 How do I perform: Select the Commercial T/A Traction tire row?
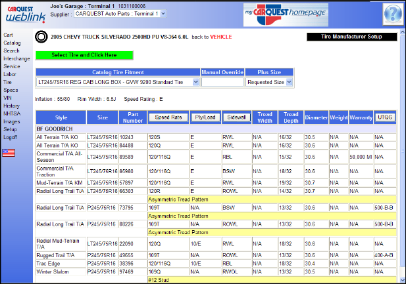click(x=216, y=171)
